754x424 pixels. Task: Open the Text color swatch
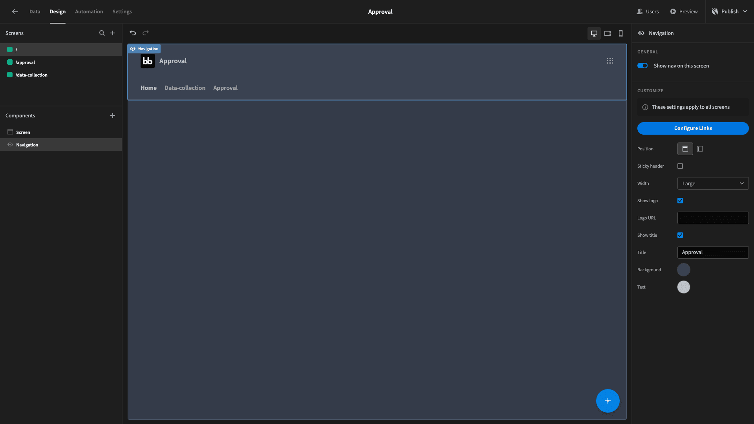(684, 287)
